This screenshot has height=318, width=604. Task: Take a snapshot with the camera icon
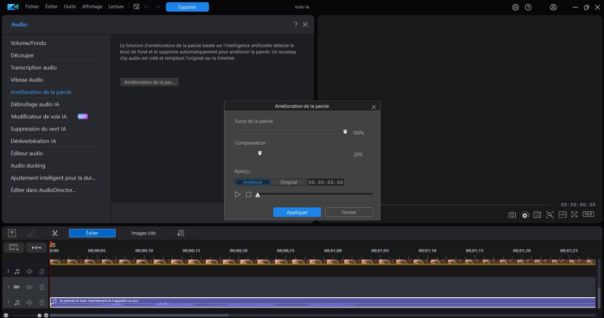click(x=512, y=215)
